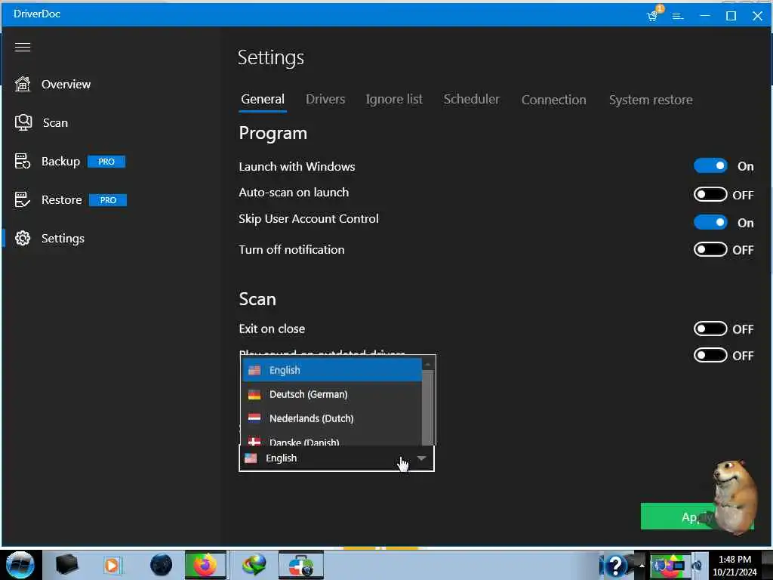The width and height of the screenshot is (773, 580).
Task: Choose Deutsch (German) from the list
Action: (x=332, y=394)
